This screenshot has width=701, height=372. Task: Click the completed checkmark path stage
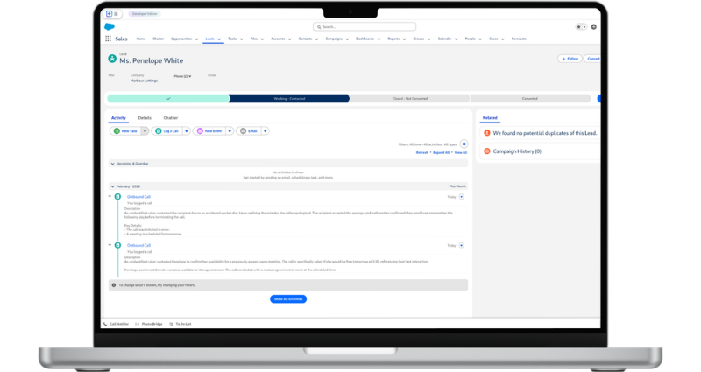pyautogui.click(x=168, y=98)
